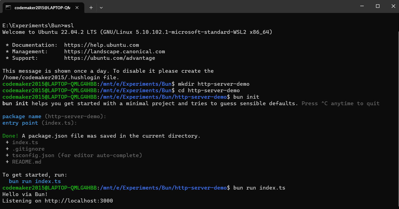Viewport: 399px width, 209px height.
Task: Click the 'README.md' file name
Action: [27, 162]
